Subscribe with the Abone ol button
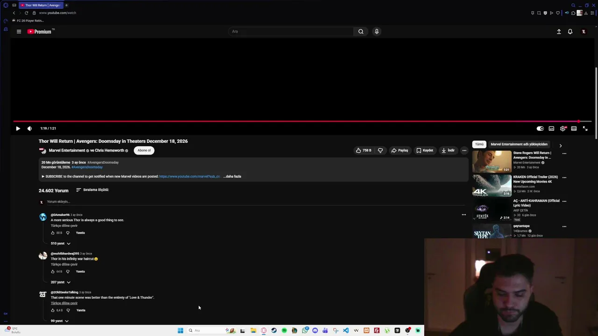 click(x=144, y=150)
